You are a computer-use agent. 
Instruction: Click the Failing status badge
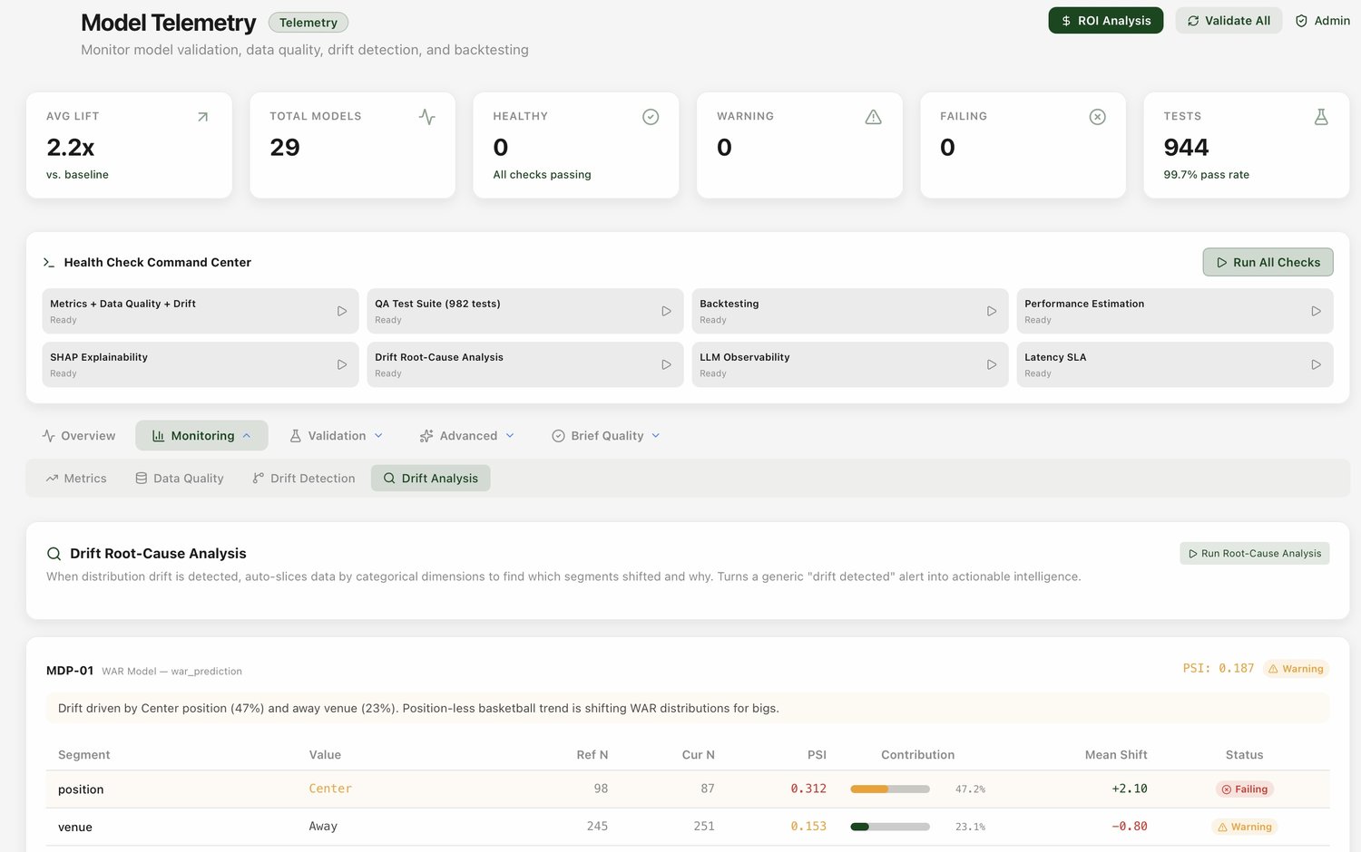(x=1245, y=789)
